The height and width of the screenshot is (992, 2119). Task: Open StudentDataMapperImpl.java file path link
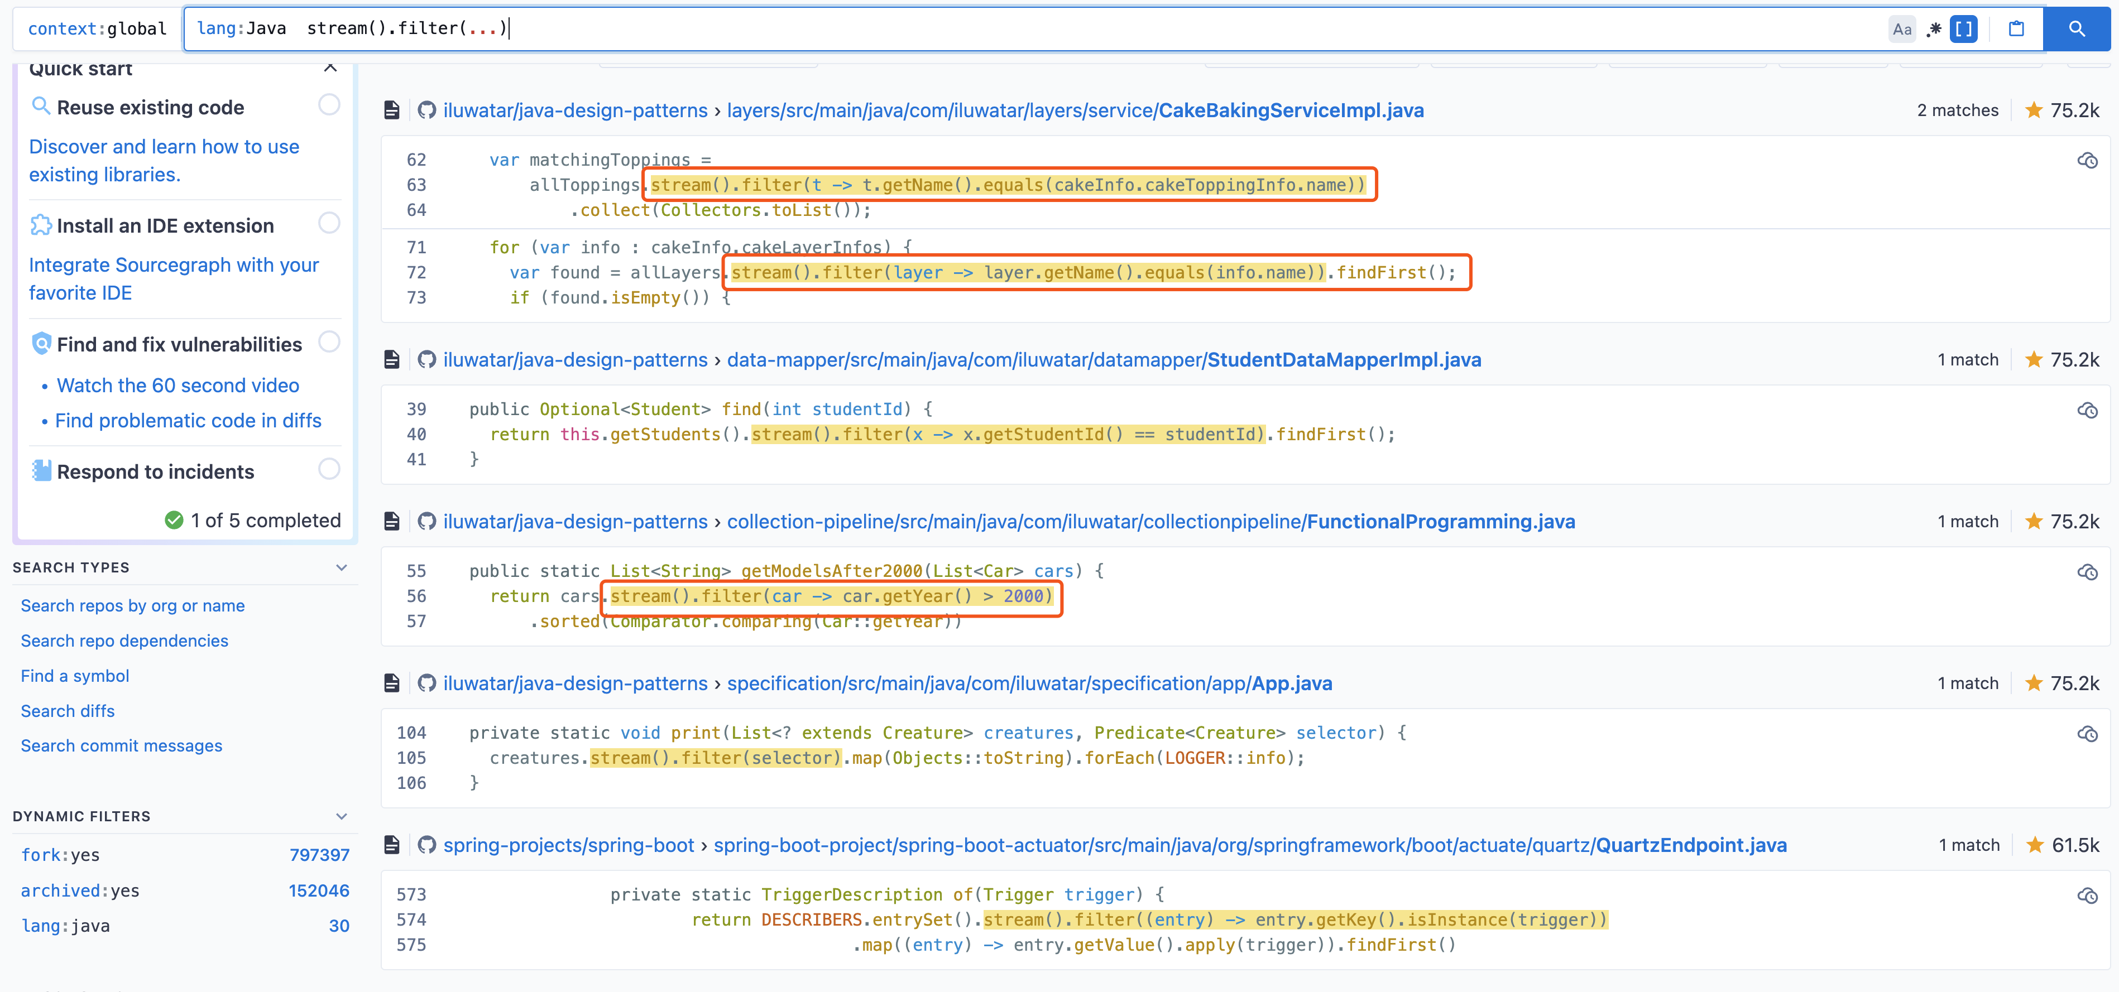click(1104, 360)
